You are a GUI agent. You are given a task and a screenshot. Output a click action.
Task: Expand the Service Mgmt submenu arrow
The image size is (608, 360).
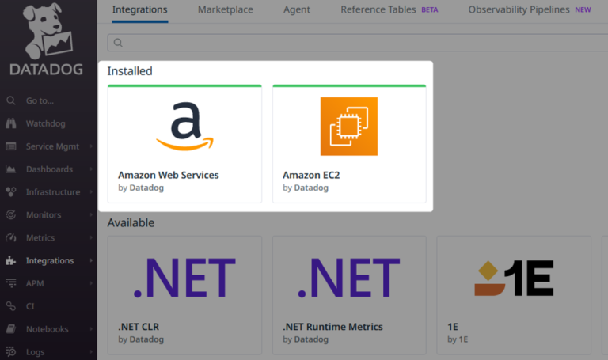91,146
